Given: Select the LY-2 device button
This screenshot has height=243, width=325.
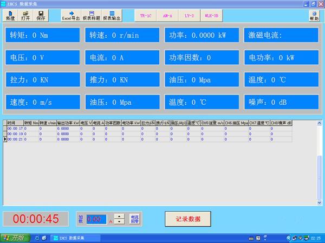Looking at the screenshot, I should click(190, 16).
